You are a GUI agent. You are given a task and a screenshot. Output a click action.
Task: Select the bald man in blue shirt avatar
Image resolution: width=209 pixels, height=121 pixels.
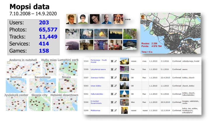(106, 19)
